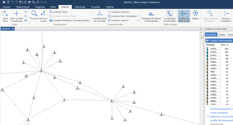Select the Opções tab
Image resolution: width=233 pixels, height=125 pixels.
tap(222, 35)
